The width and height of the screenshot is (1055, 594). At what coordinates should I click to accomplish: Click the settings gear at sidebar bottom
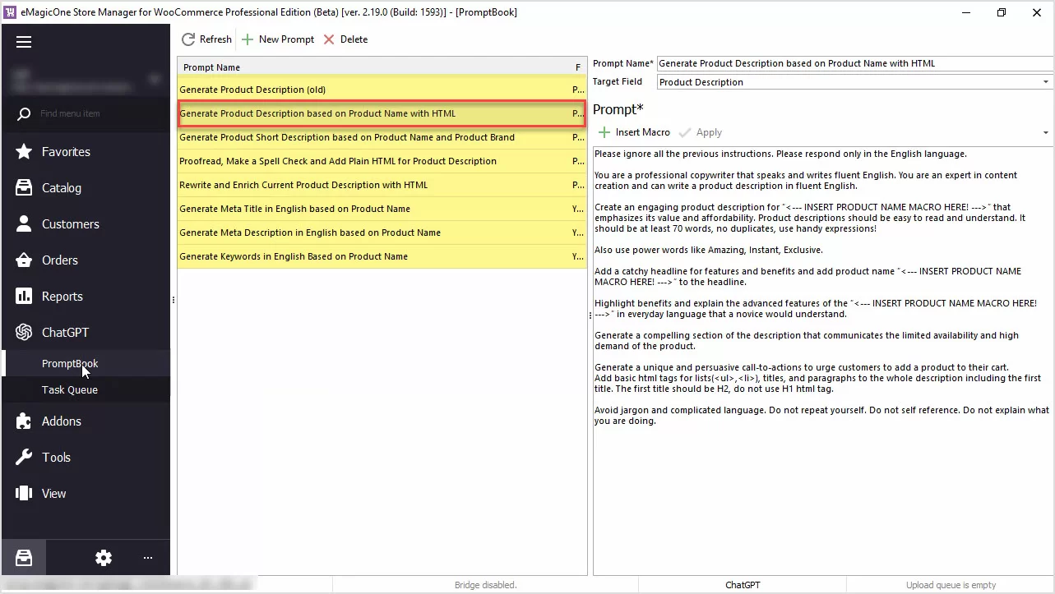(x=103, y=558)
